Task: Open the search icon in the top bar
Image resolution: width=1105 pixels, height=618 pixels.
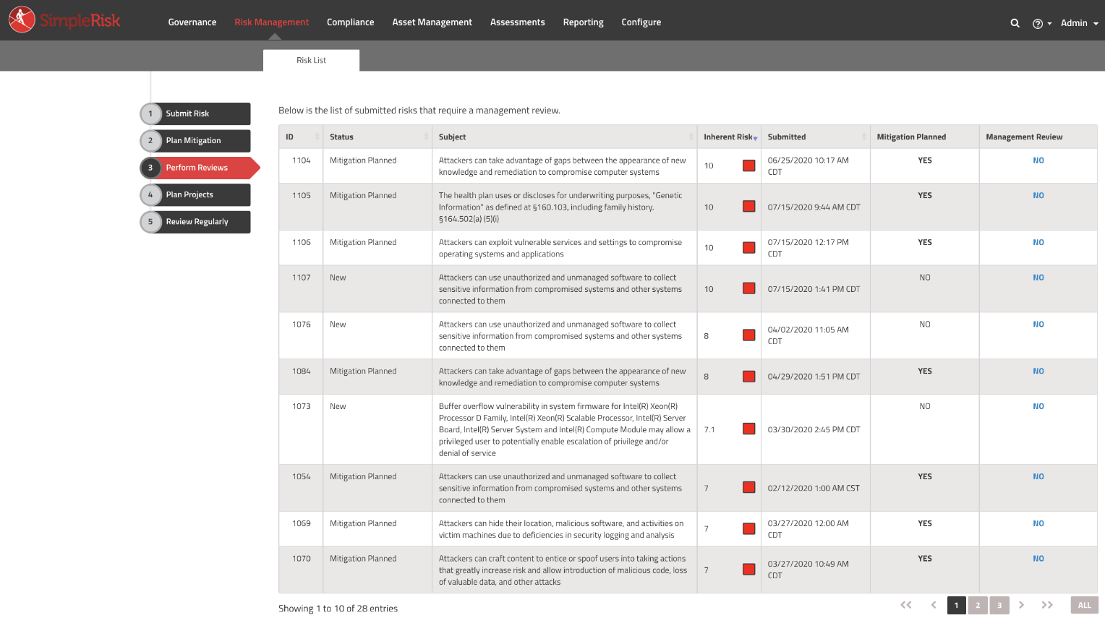Action: point(1015,22)
